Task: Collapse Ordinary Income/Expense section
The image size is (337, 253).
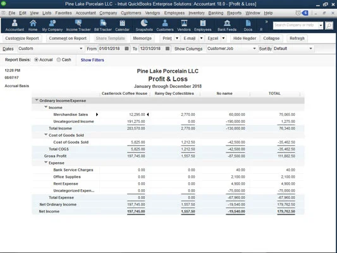Action: point(37,100)
